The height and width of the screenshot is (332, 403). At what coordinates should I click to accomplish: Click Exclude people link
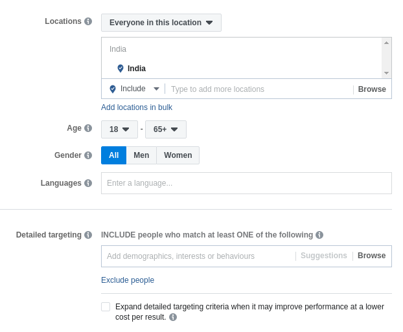click(x=128, y=280)
